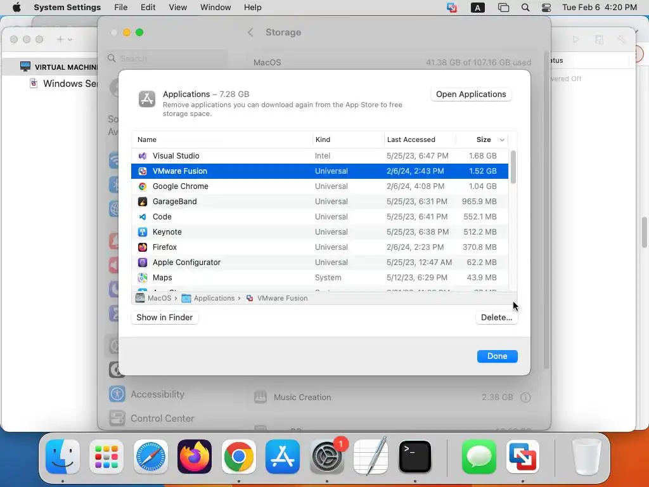This screenshot has width=649, height=487.
Task: Open Control Center from the menu bar
Action: pyautogui.click(x=546, y=8)
